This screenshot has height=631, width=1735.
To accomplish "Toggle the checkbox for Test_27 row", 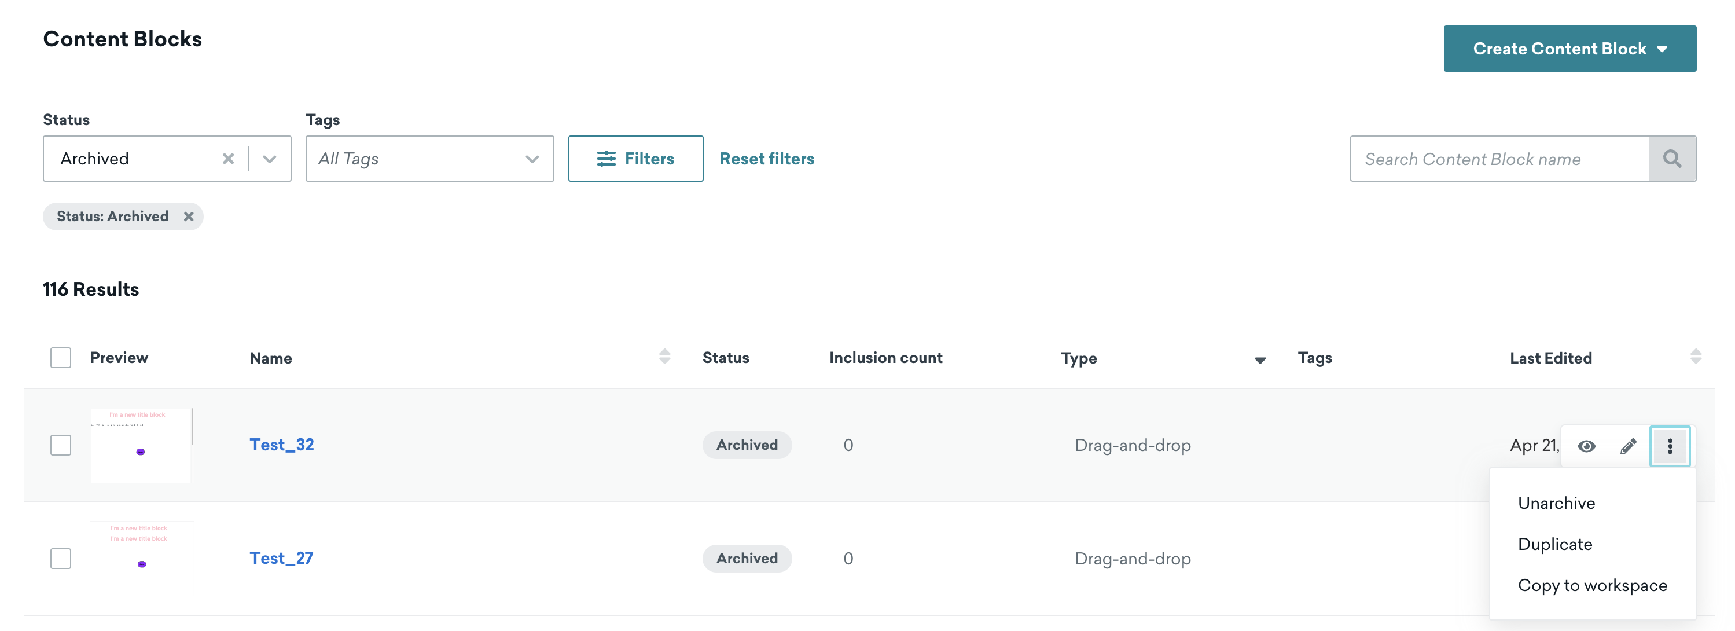I will point(61,557).
